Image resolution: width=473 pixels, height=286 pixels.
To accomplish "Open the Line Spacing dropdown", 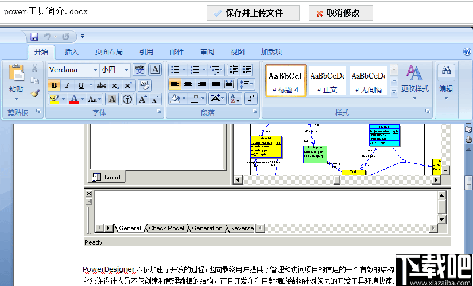I will point(246,84).
